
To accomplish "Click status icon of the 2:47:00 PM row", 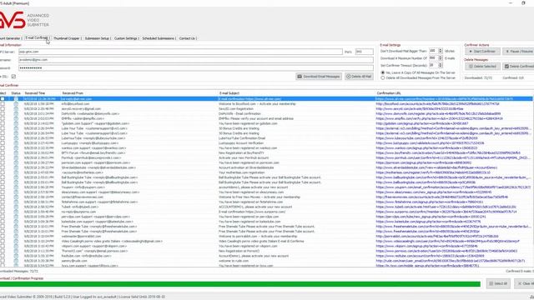I will (16, 172).
